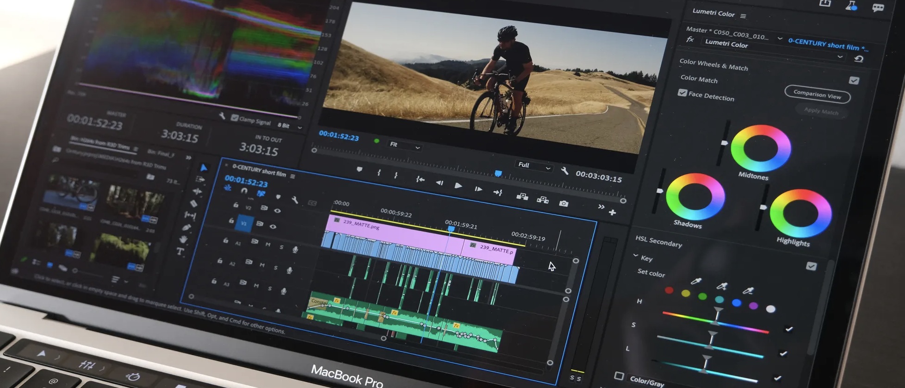
Task: Step forward one frame
Action: pyautogui.click(x=478, y=189)
